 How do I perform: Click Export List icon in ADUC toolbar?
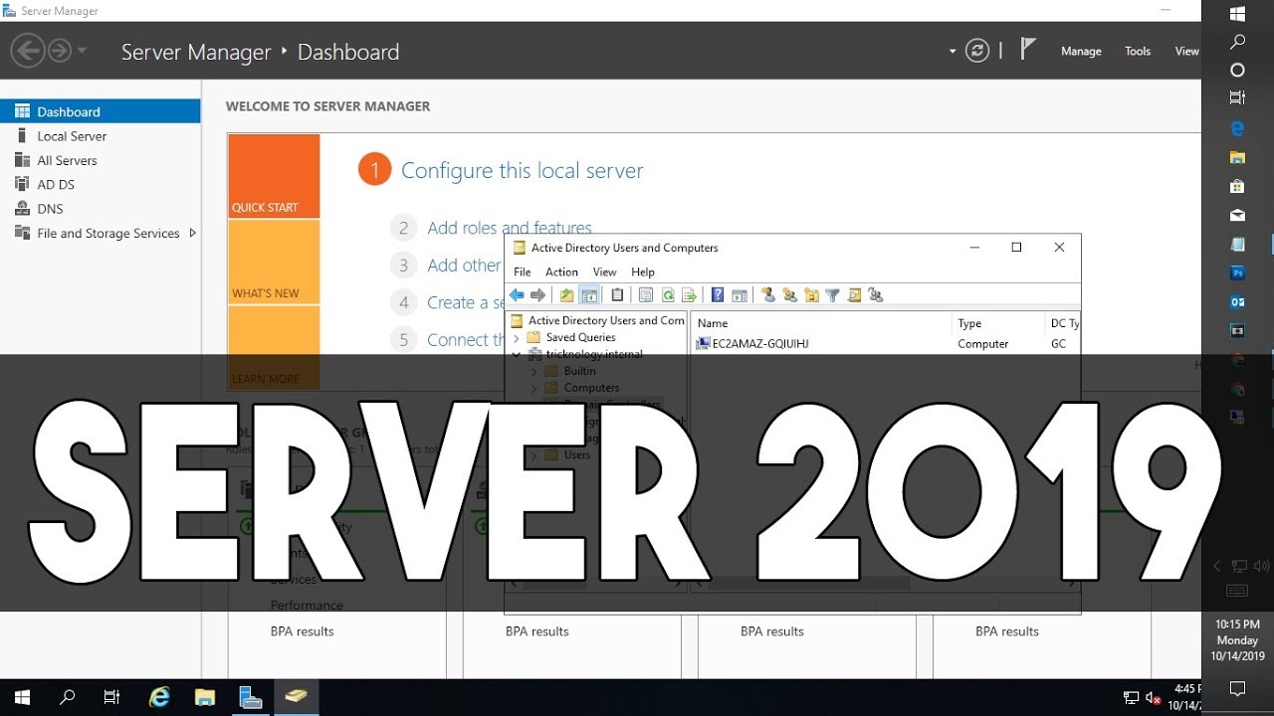[x=689, y=295]
